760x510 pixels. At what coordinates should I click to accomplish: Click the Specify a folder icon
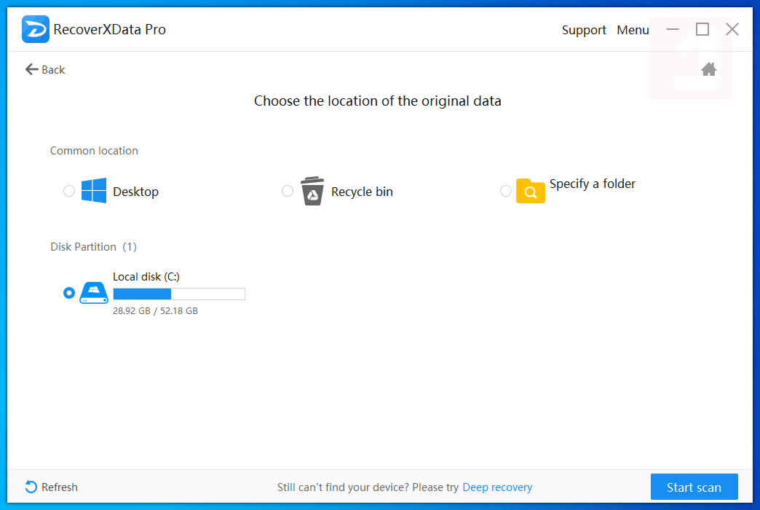coord(530,191)
